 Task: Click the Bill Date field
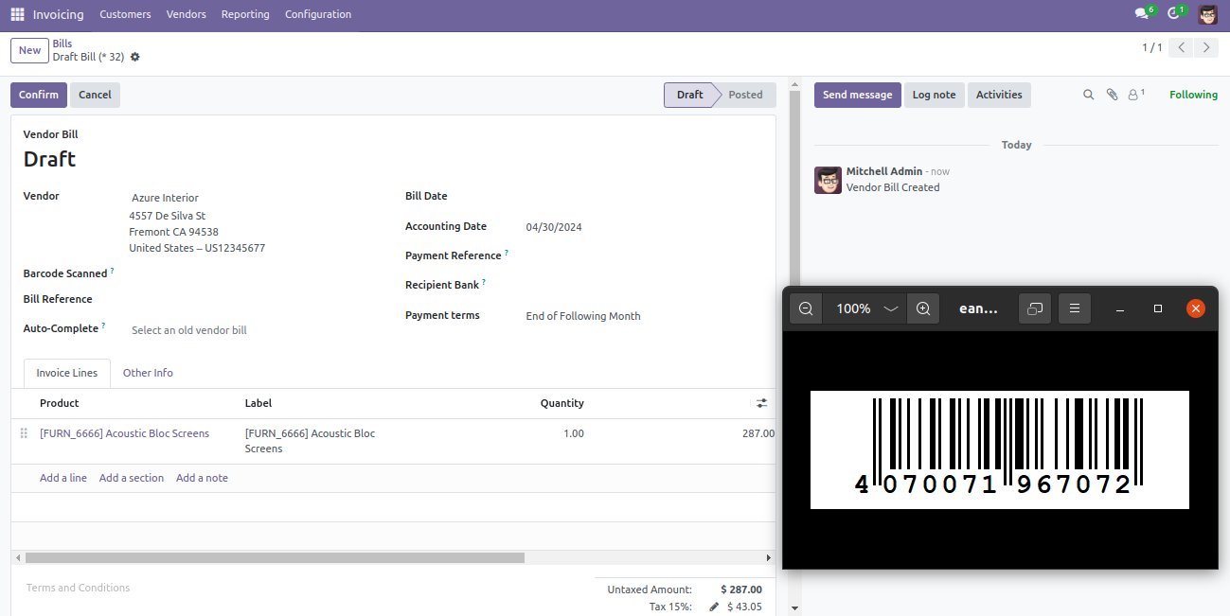coord(644,197)
